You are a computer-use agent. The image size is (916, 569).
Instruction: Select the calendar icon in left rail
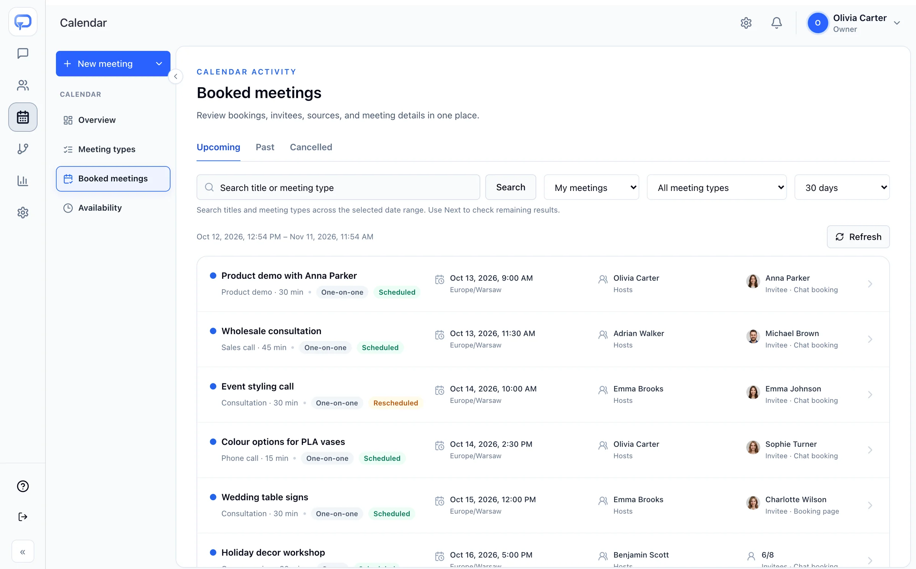tap(23, 117)
